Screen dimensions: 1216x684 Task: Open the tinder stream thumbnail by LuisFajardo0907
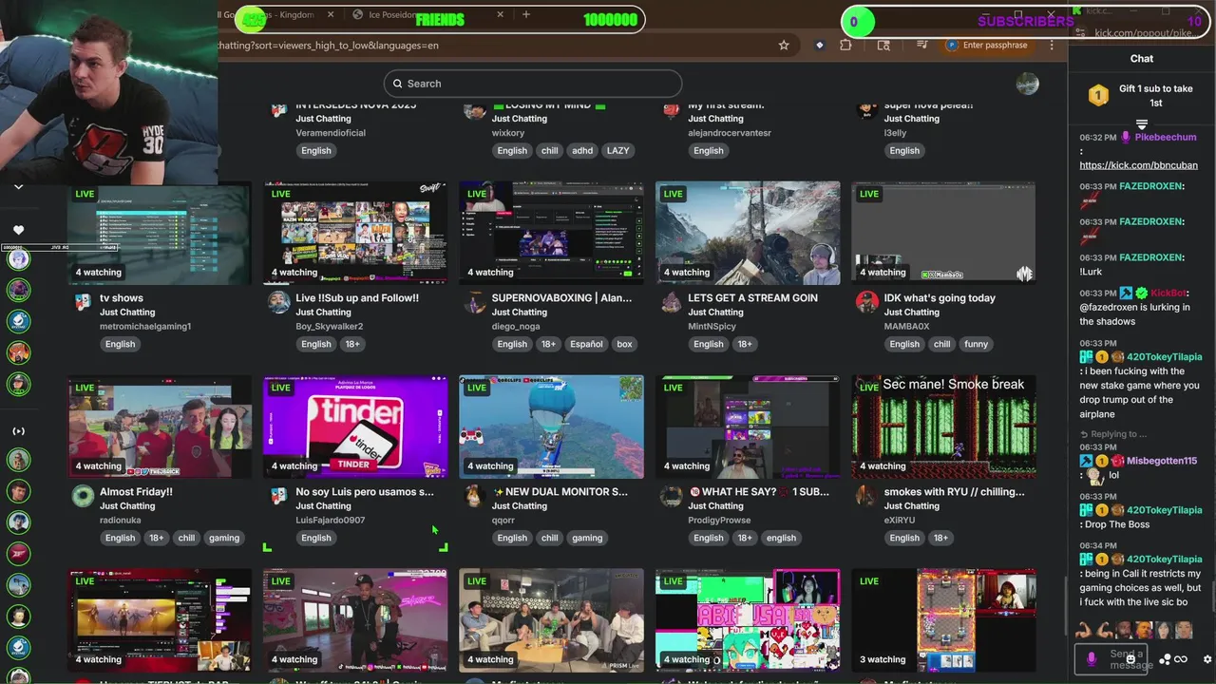tap(355, 427)
